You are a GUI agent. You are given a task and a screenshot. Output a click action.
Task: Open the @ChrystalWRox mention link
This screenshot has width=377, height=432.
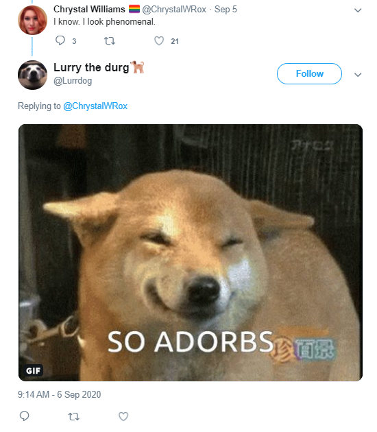coord(95,106)
